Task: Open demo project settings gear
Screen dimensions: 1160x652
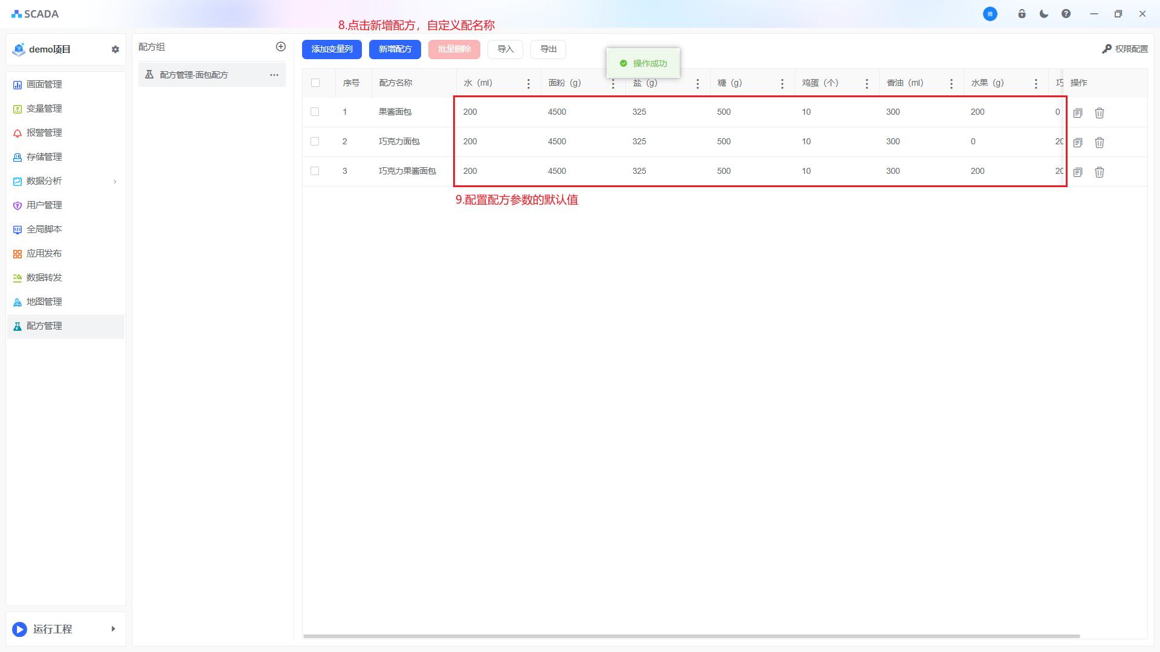Action: click(115, 50)
